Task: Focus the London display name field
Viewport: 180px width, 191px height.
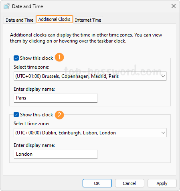Action: point(56,154)
